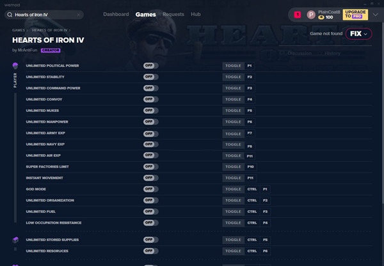Click the vertical page scrollbar

point(383,113)
